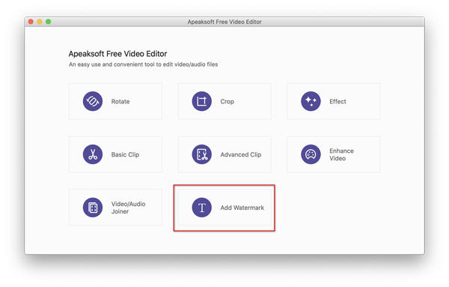Open the Advanced Clip icon
449x287 pixels.
201,154
